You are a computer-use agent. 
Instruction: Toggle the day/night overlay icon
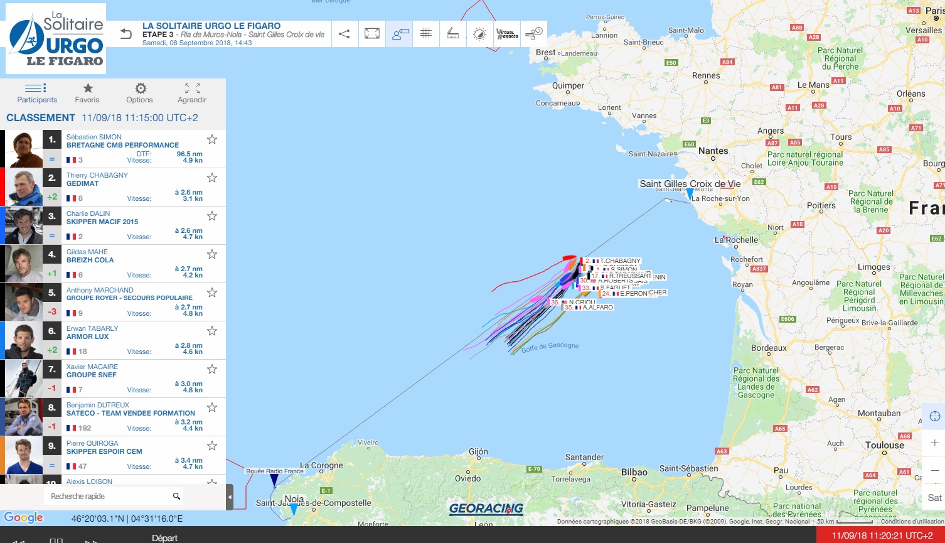pyautogui.click(x=479, y=34)
